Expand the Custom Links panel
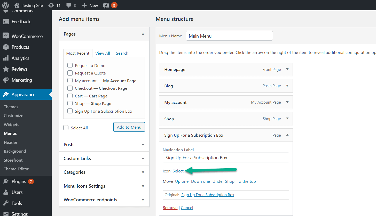 104,158
